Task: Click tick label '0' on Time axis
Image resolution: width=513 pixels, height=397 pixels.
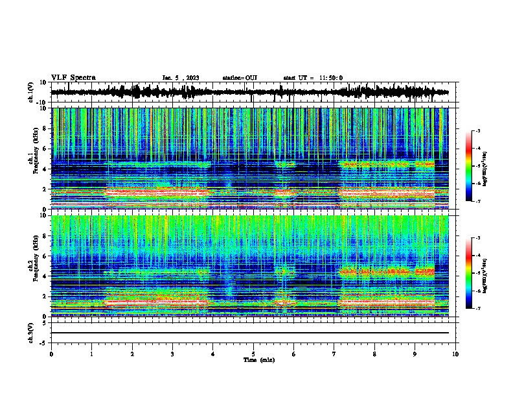Action: point(51,354)
